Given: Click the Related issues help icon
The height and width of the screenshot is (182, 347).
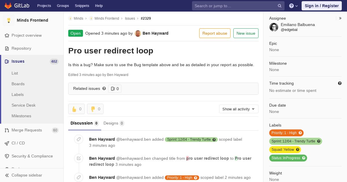Looking at the screenshot, I should 104,88.
